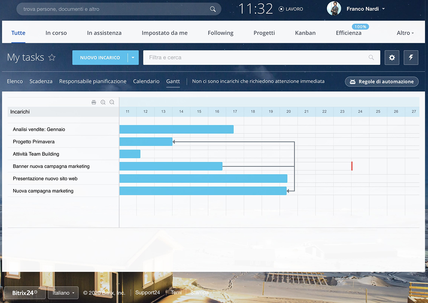Expand the Franco Nardi account dropdown
This screenshot has width=428, height=303.
[x=384, y=9]
